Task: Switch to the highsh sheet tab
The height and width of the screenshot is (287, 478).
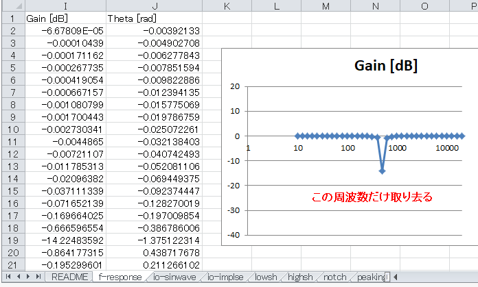Action: tap(300, 277)
